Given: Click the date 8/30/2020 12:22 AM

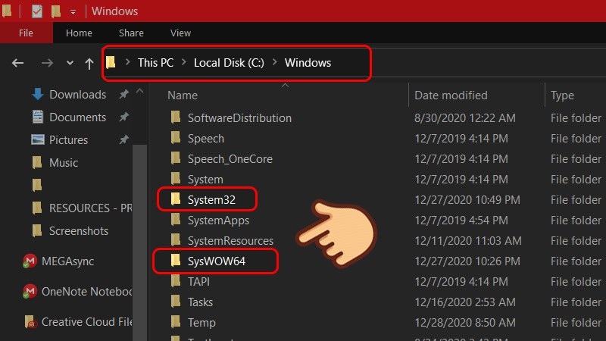Looking at the screenshot, I should click(x=465, y=118).
